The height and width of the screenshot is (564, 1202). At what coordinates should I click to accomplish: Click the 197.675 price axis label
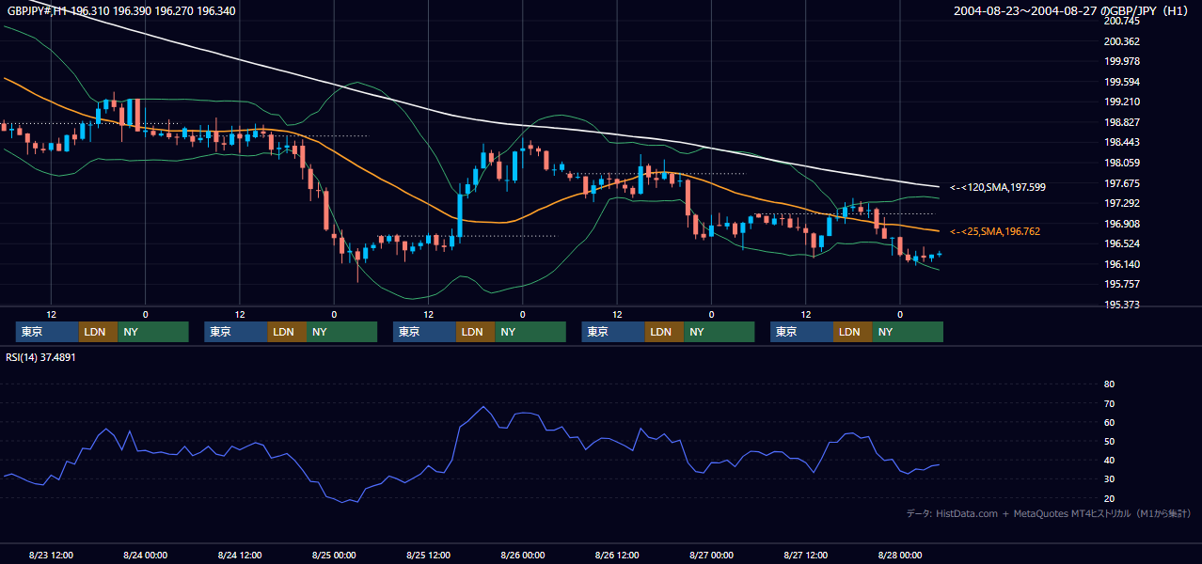click(x=1122, y=183)
